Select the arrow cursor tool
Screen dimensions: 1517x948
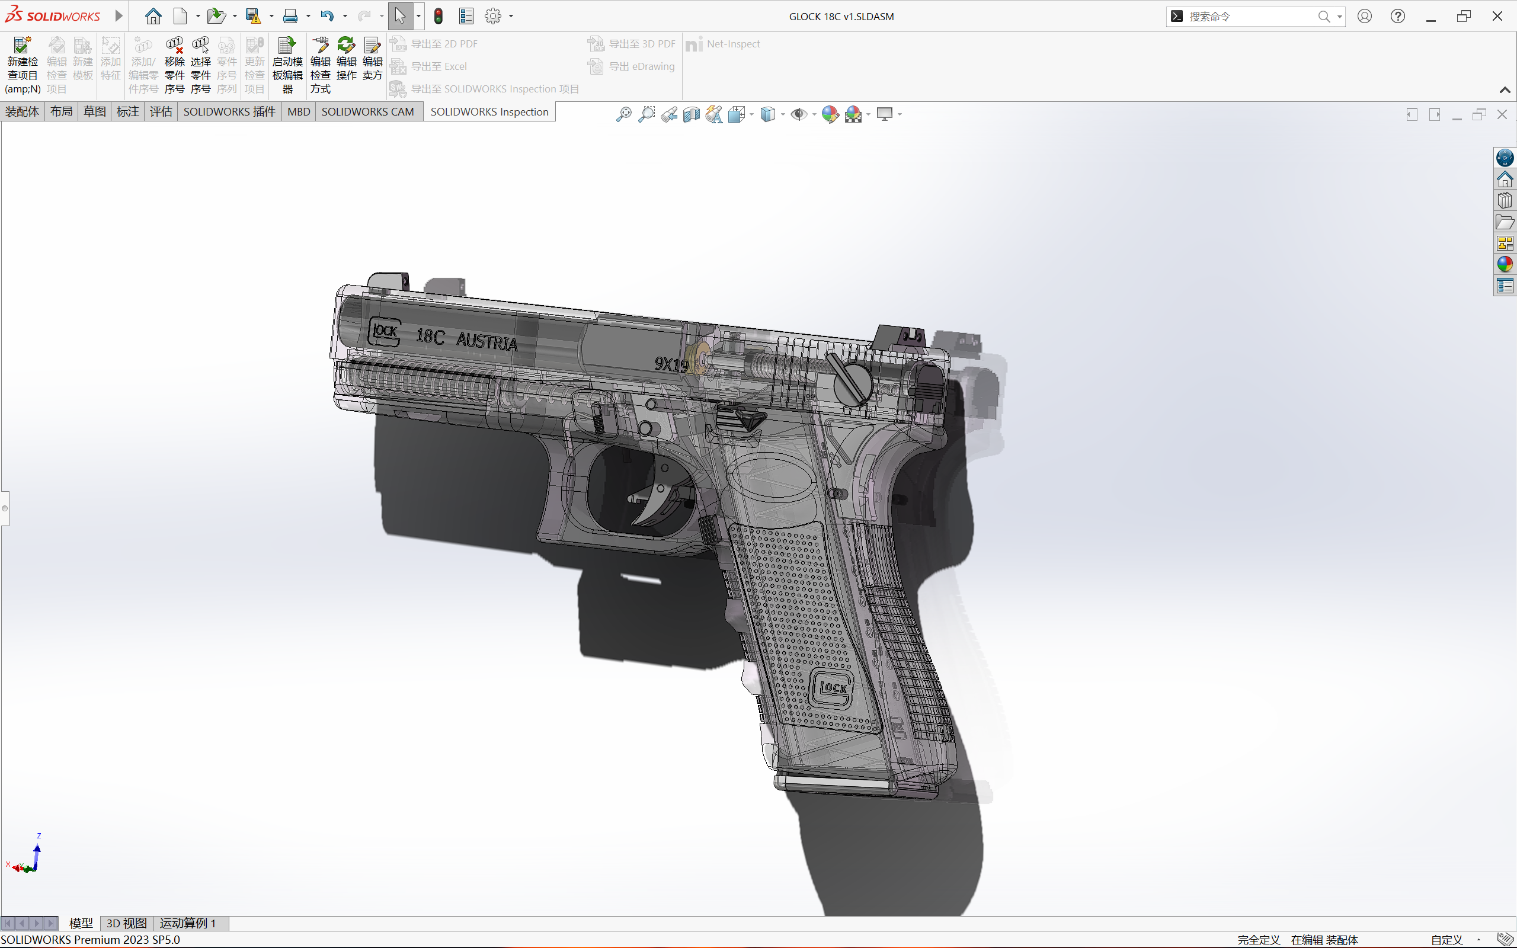(401, 17)
